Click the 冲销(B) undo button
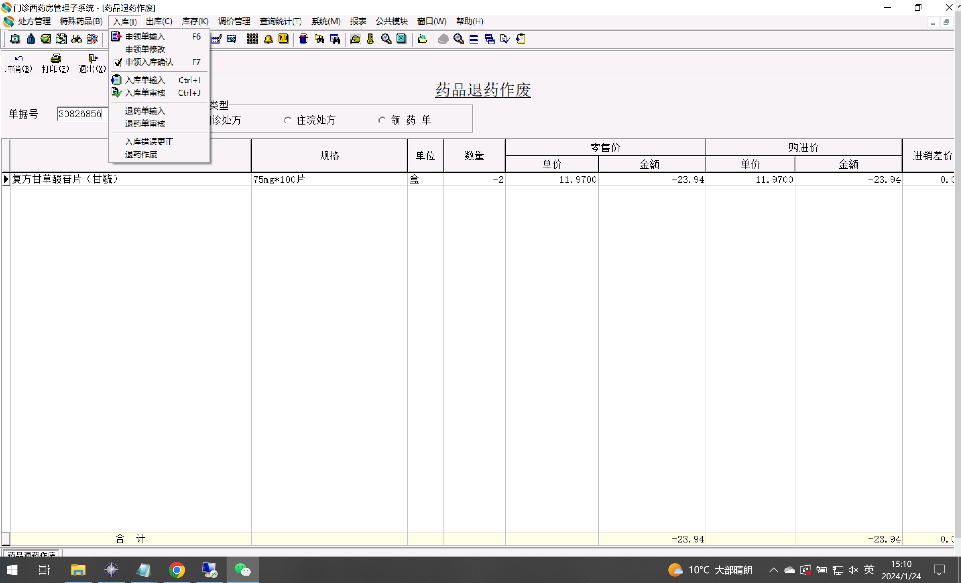 point(18,64)
